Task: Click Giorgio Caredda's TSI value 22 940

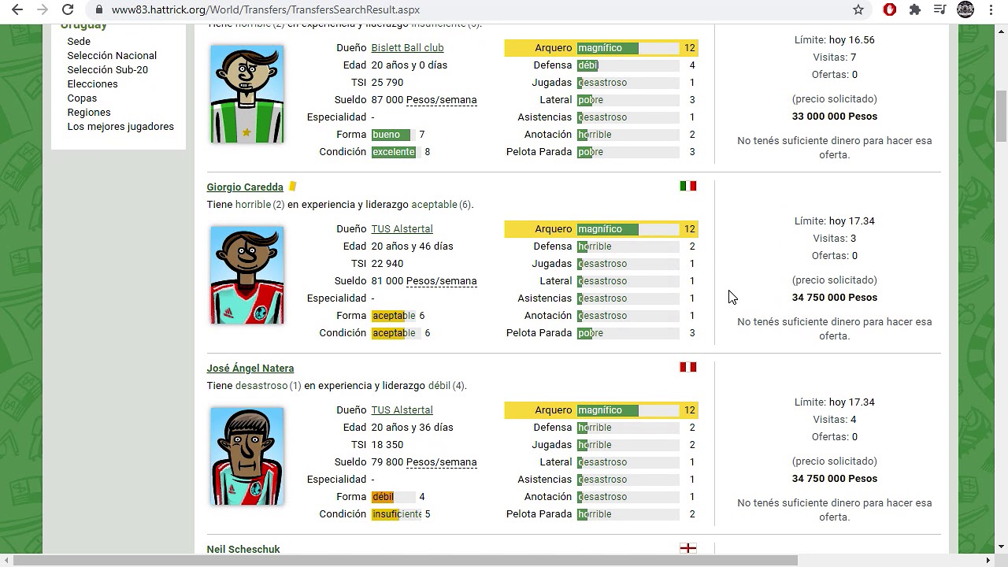Action: pos(387,263)
